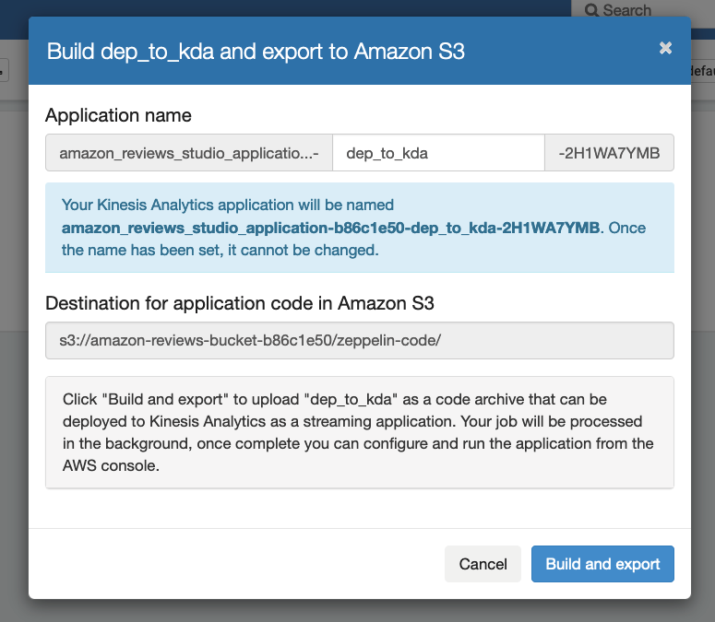Click the Build and export button
The height and width of the screenshot is (622, 715).
(x=602, y=564)
